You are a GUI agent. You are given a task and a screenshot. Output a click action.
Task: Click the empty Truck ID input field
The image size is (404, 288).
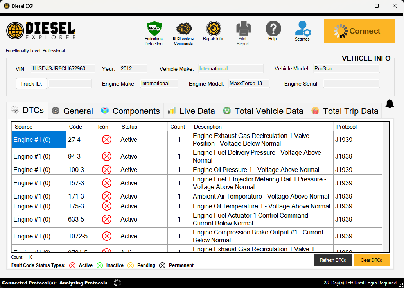70,84
